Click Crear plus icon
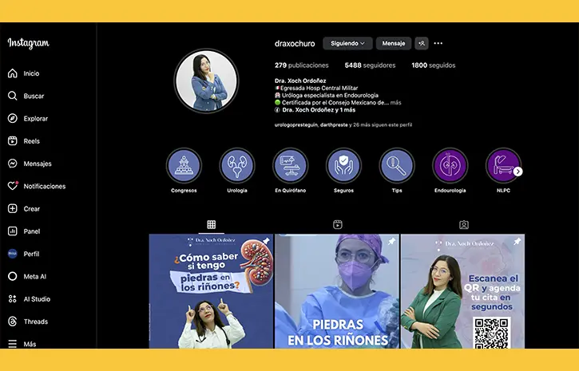Image resolution: width=579 pixels, height=371 pixels. [x=13, y=209]
